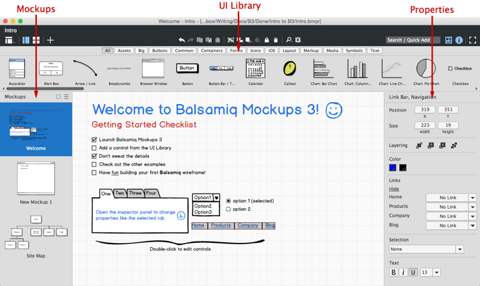Pick the blue color swatch

point(393,168)
